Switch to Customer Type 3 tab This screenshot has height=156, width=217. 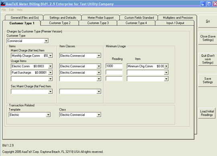pos(98,23)
